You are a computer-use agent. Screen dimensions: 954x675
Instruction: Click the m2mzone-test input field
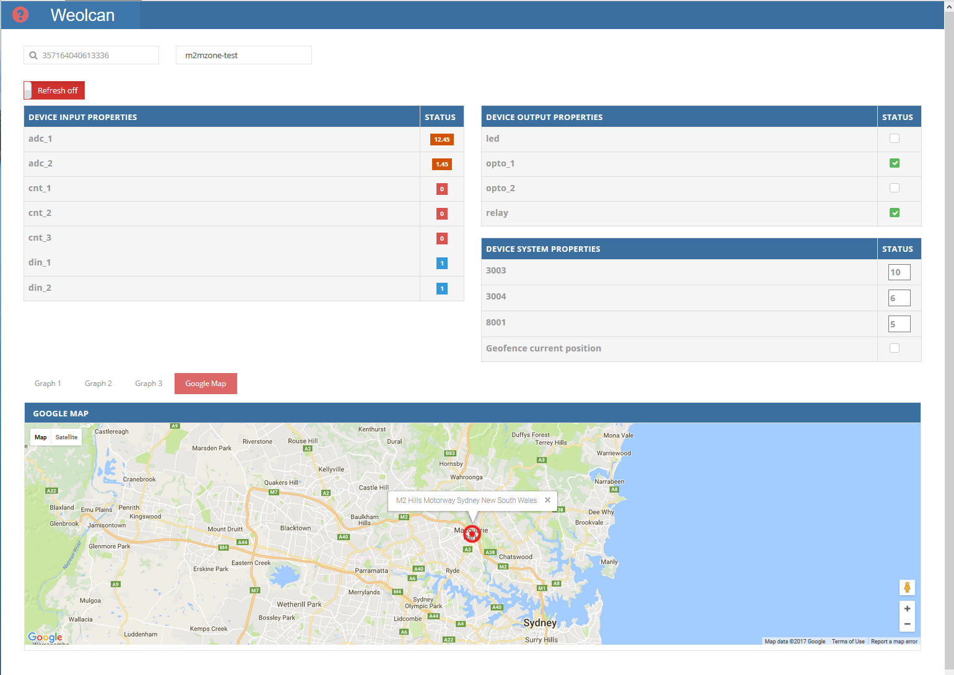[x=244, y=55]
